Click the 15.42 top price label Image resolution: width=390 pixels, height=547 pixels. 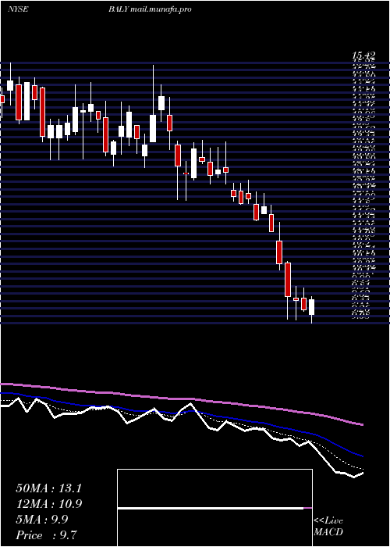coord(364,55)
